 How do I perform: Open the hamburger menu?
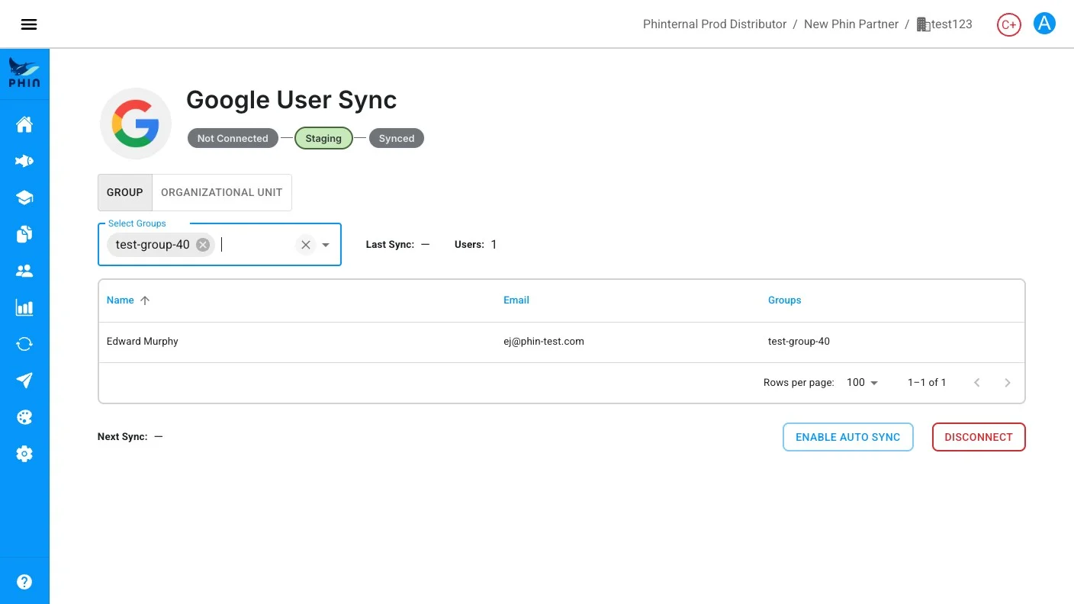click(x=29, y=24)
